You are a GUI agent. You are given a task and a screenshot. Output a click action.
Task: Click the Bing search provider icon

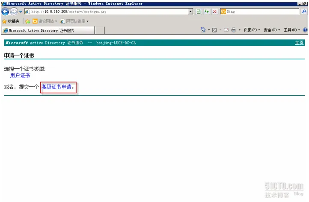tap(223, 12)
